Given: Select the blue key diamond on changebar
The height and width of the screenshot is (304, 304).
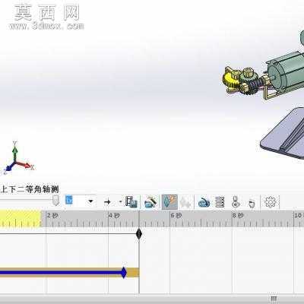Looking at the screenshot, I should [124, 273].
